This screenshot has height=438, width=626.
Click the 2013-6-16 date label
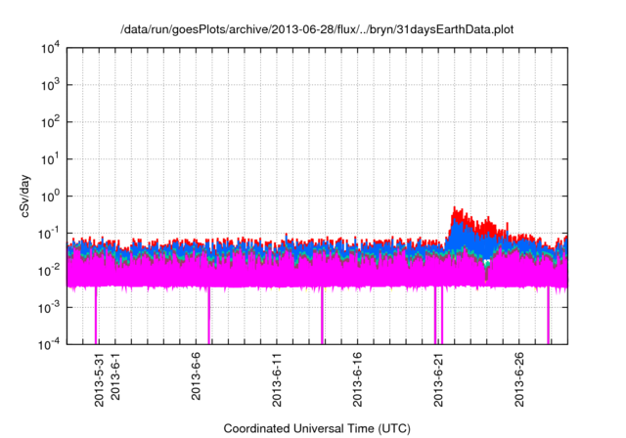(357, 379)
